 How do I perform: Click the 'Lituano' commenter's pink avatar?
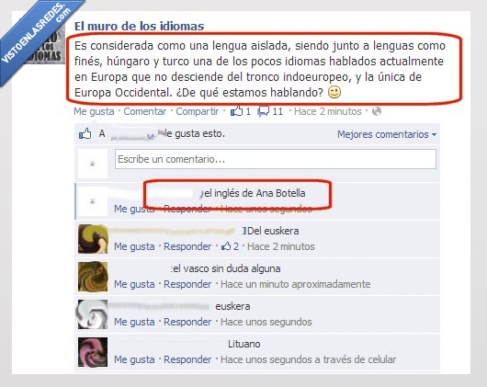(x=93, y=352)
